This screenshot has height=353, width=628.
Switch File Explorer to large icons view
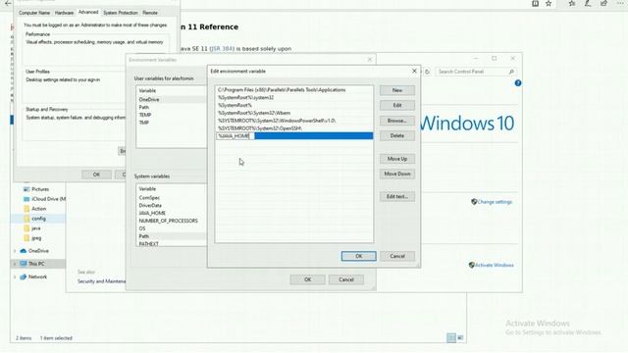[460, 337]
